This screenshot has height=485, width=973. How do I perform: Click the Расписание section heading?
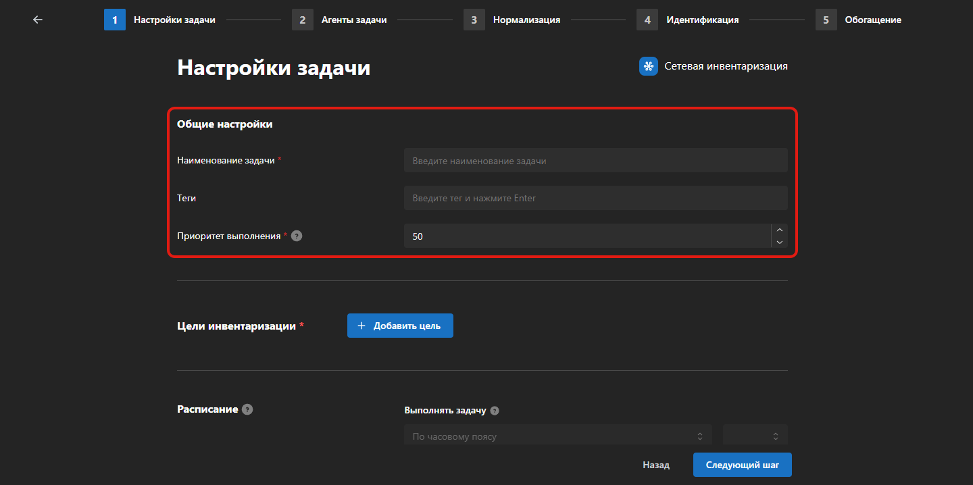coord(207,409)
